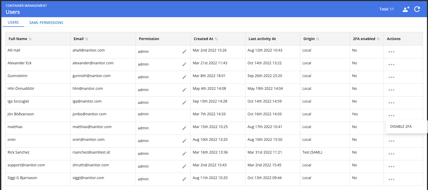The height and width of the screenshot is (190, 428).
Task: Refresh the users list
Action: [417, 9]
